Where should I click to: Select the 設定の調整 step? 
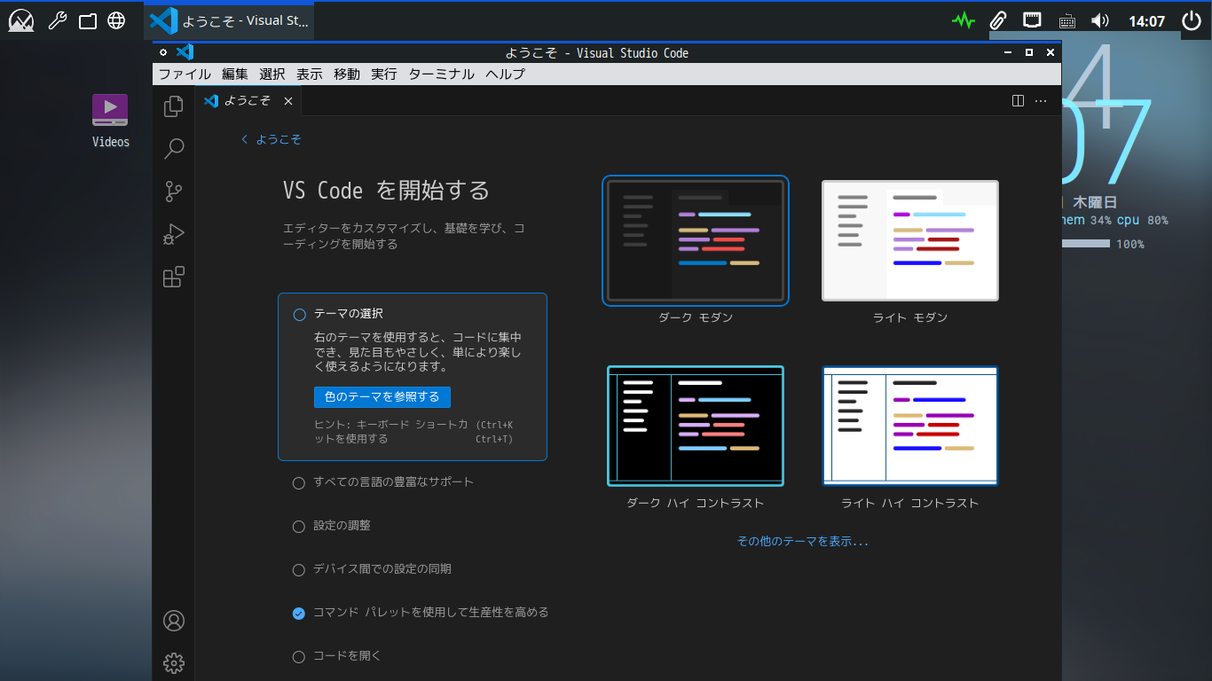point(332,526)
